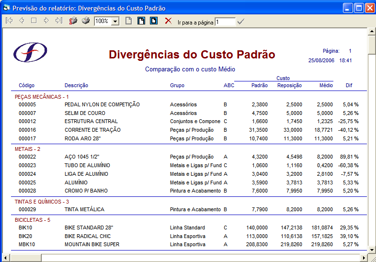Open printer setup with the red printer icon
Screen dimensions: 376x262
[73, 21]
